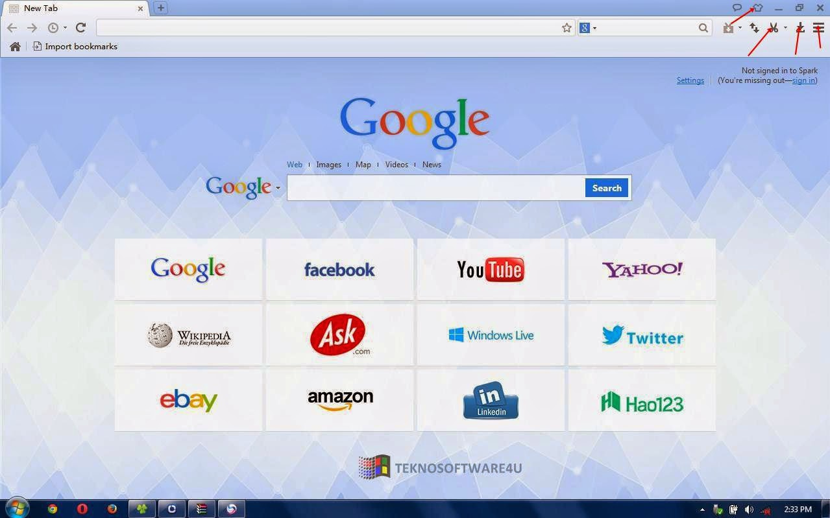Click the up-down arrows toolbar icon

(x=754, y=28)
